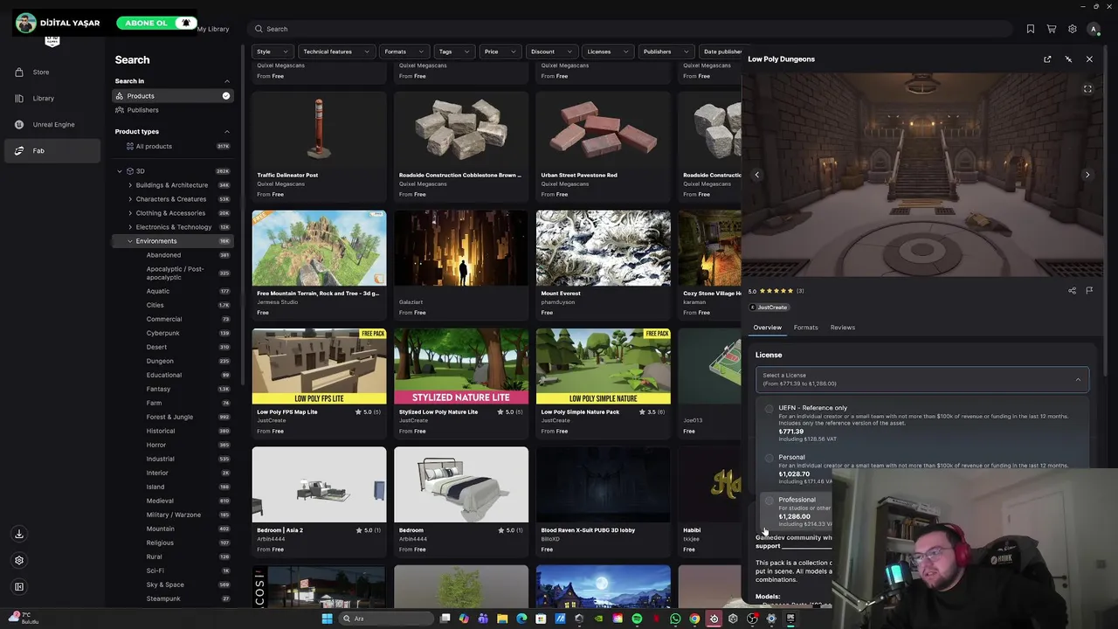This screenshot has height=629, width=1118.
Task: Open the Low Poly FPS Map Lite listing
Action: point(319,383)
